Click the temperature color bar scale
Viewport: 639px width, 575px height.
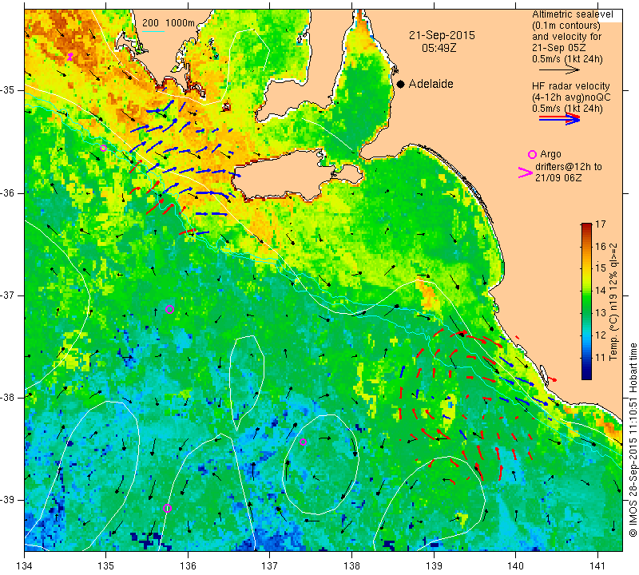click(586, 301)
